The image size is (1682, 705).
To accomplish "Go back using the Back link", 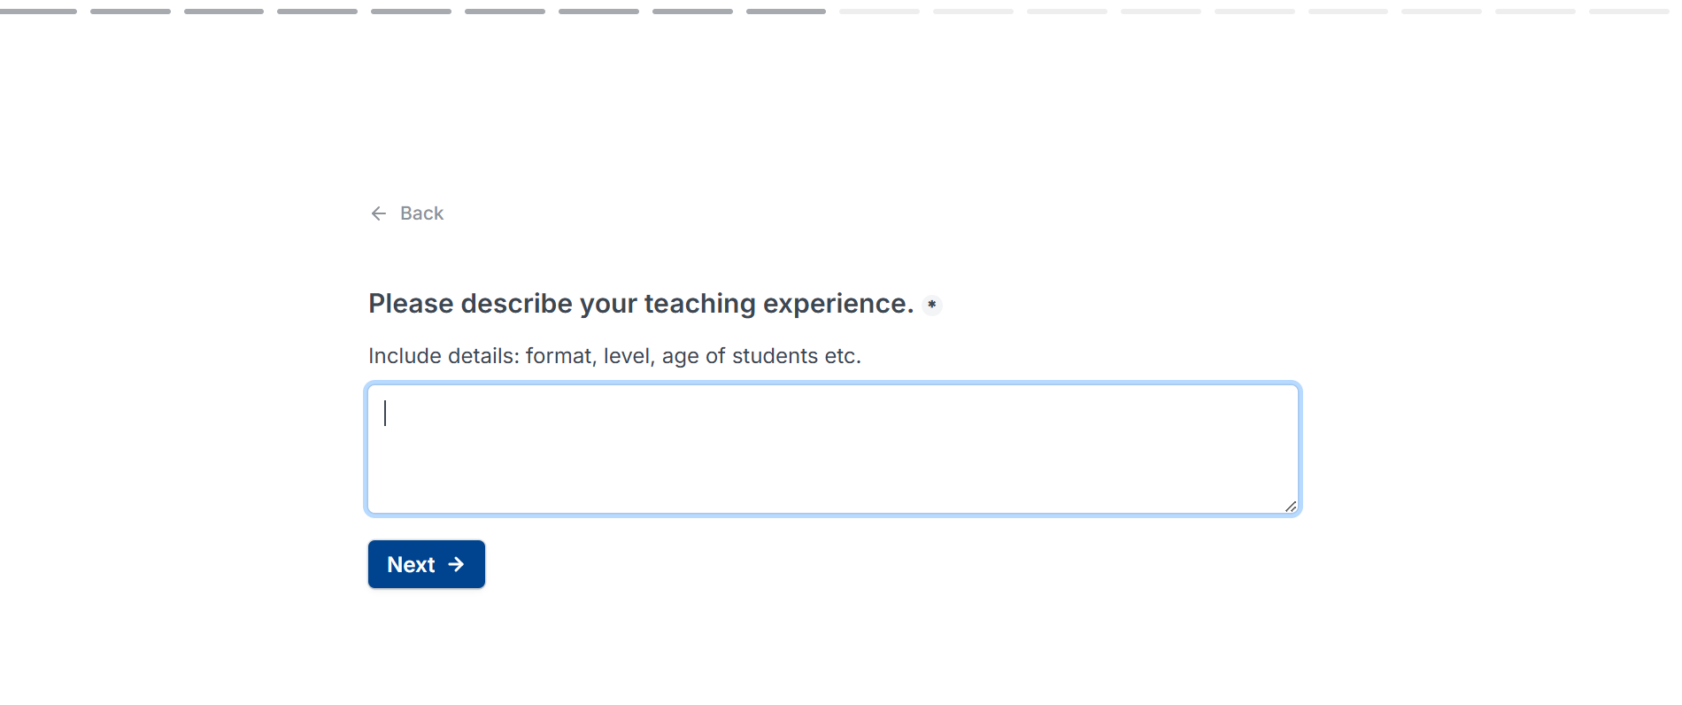I will click(421, 213).
